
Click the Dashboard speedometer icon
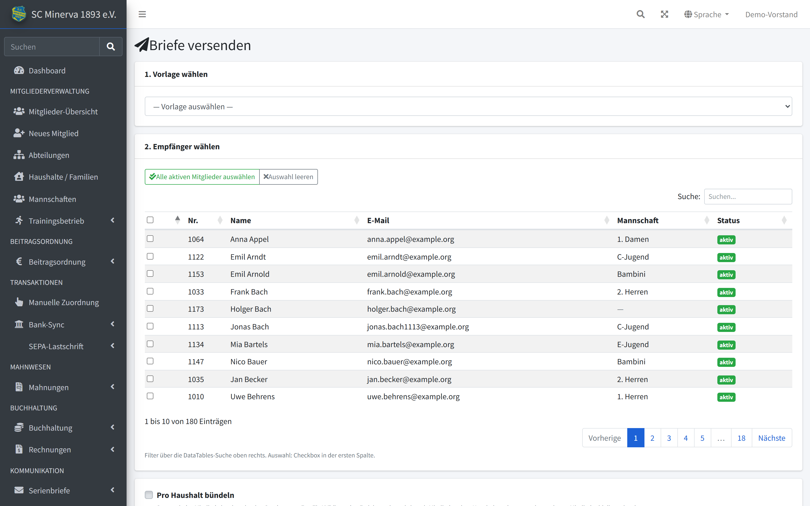[19, 70]
